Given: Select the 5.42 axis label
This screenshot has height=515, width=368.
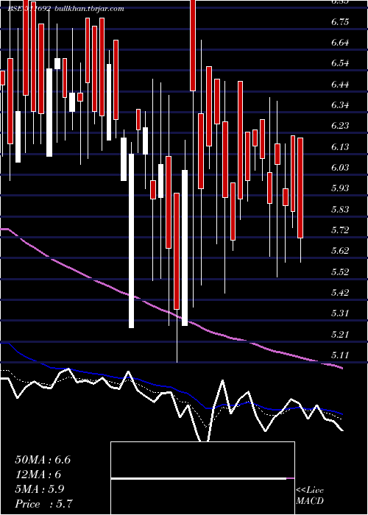Looking at the screenshot, I should [340, 292].
